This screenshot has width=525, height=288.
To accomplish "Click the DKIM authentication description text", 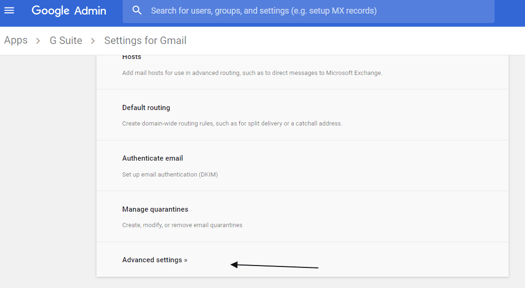I will point(170,174).
